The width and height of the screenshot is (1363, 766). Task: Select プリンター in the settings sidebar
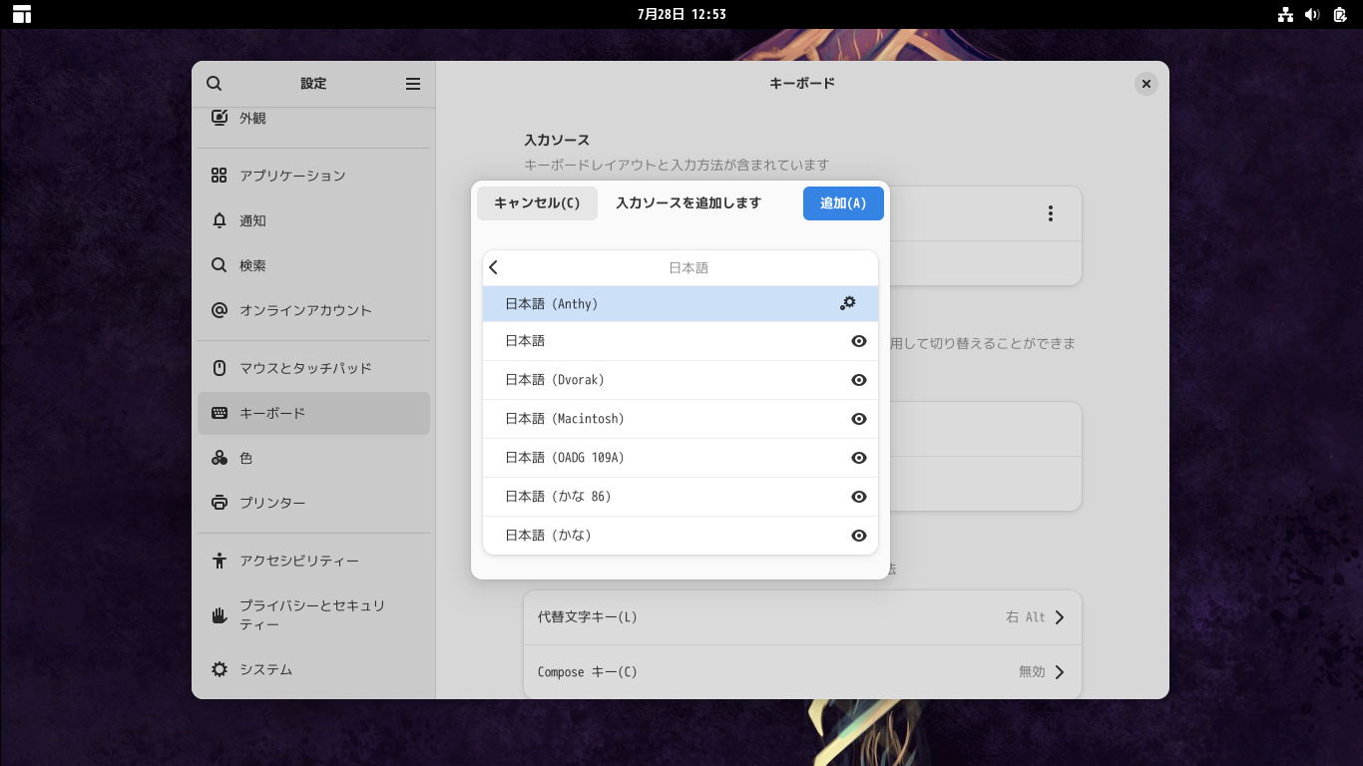pos(313,503)
